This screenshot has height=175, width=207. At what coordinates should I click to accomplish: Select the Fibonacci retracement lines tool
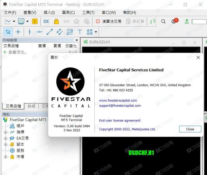[x=70, y=32]
